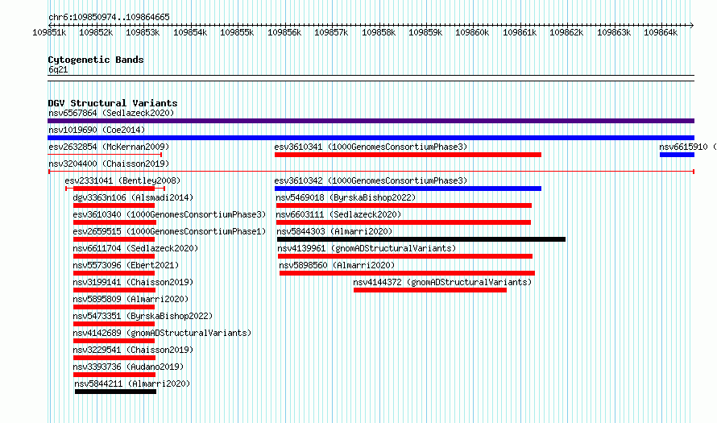This screenshot has height=423, width=717.
Task: Open esv2632854 (McKernan2009) variant
Action: tap(109, 147)
